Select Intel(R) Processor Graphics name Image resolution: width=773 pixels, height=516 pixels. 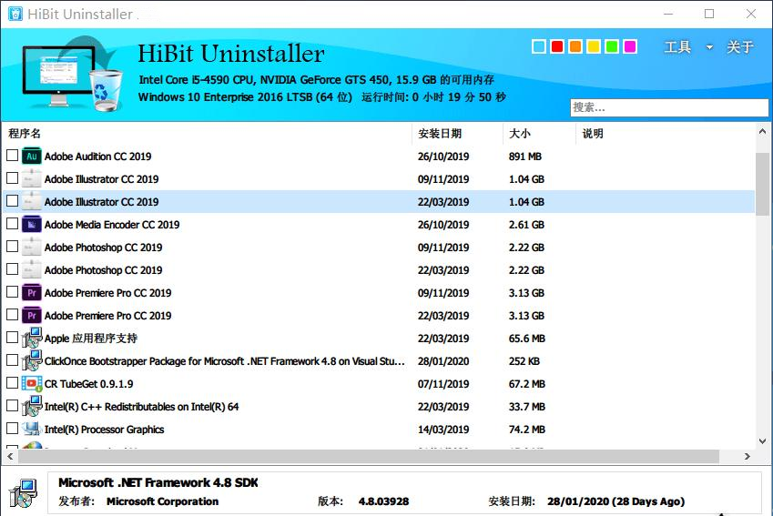(x=104, y=430)
